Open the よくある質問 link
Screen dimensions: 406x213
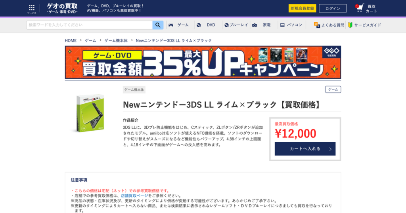tap(333, 25)
